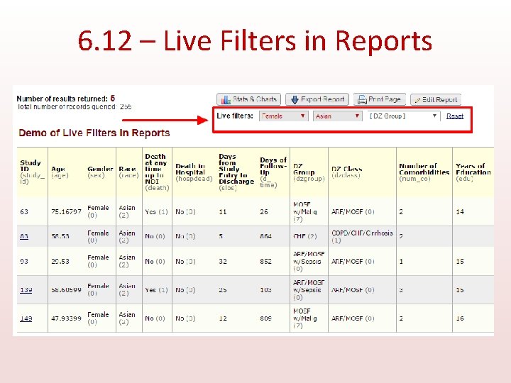Click the Years of Education column header

point(473,172)
